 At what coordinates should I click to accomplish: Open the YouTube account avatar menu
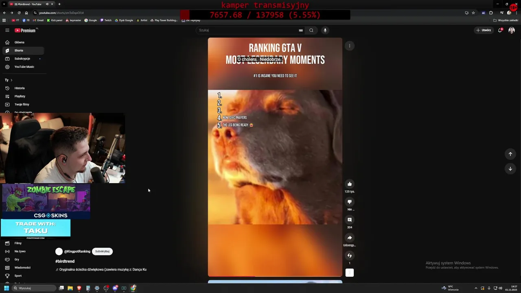[x=512, y=30]
